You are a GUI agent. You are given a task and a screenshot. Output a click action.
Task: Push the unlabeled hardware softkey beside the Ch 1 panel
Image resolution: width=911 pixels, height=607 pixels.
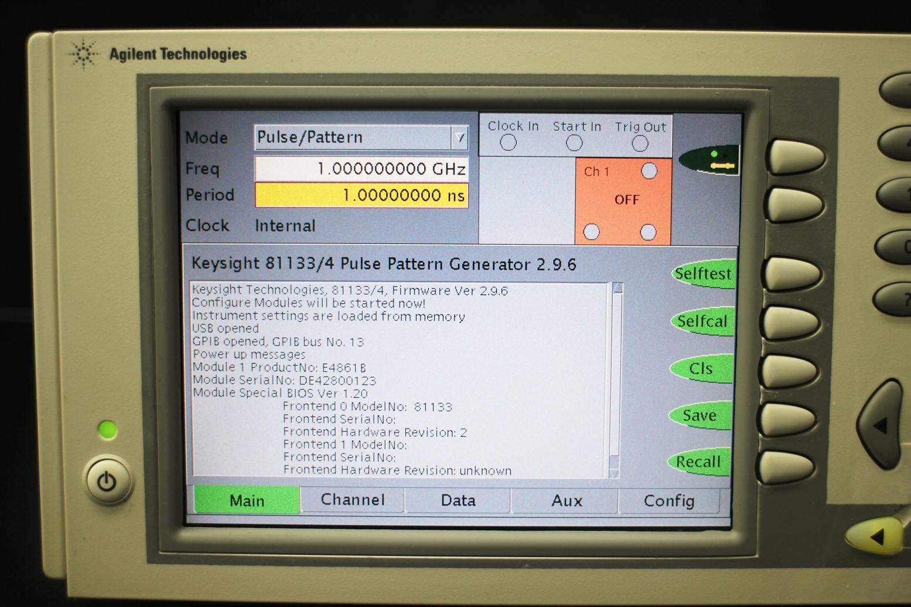coord(794,205)
